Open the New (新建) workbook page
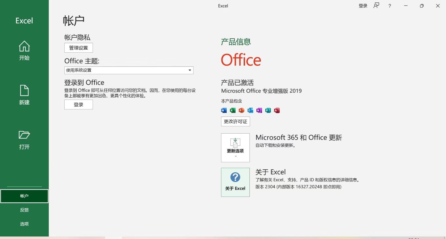 coord(24,95)
